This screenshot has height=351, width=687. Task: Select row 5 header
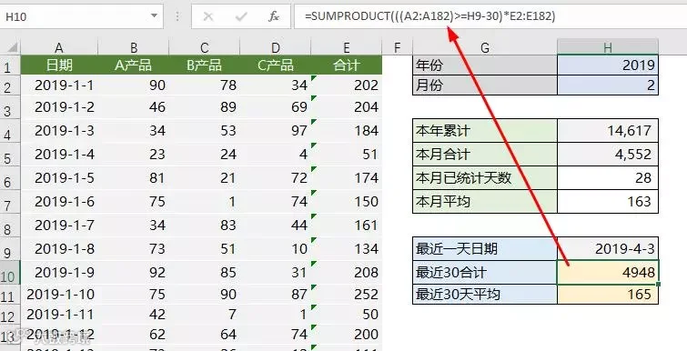10,155
